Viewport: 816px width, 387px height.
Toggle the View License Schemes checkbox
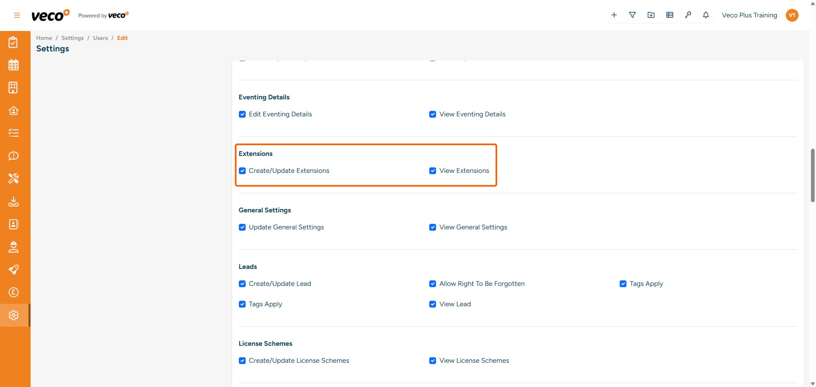click(433, 361)
